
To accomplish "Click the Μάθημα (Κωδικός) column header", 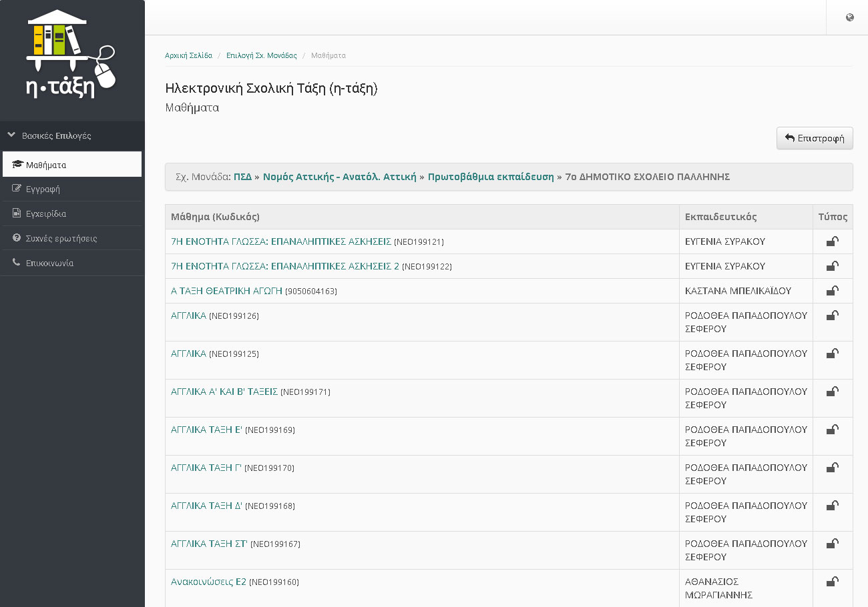I will tap(215, 217).
